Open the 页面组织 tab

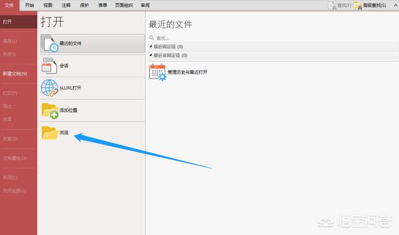coord(124,5)
